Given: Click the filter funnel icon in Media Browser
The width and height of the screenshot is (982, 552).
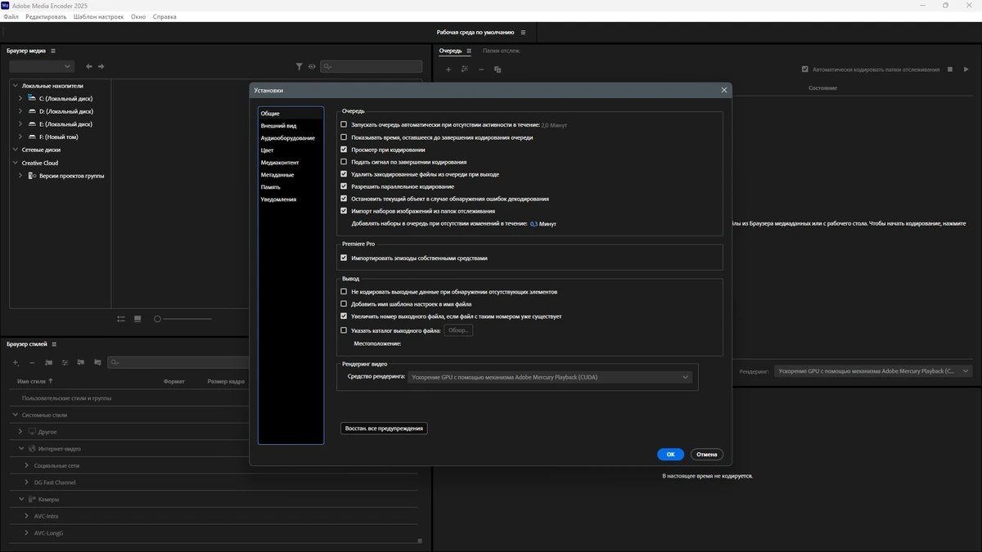Looking at the screenshot, I should coord(300,66).
